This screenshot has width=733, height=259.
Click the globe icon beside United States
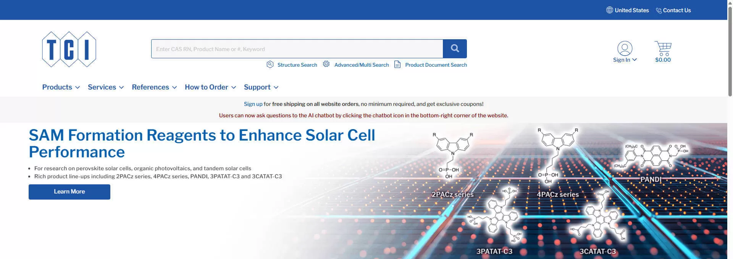click(x=610, y=10)
